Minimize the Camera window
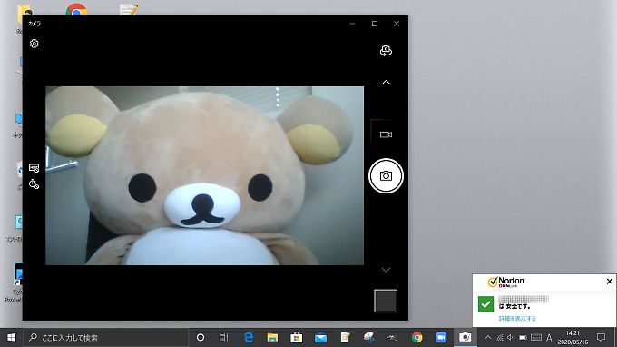Screen dimensions: 617x347 coord(352,24)
